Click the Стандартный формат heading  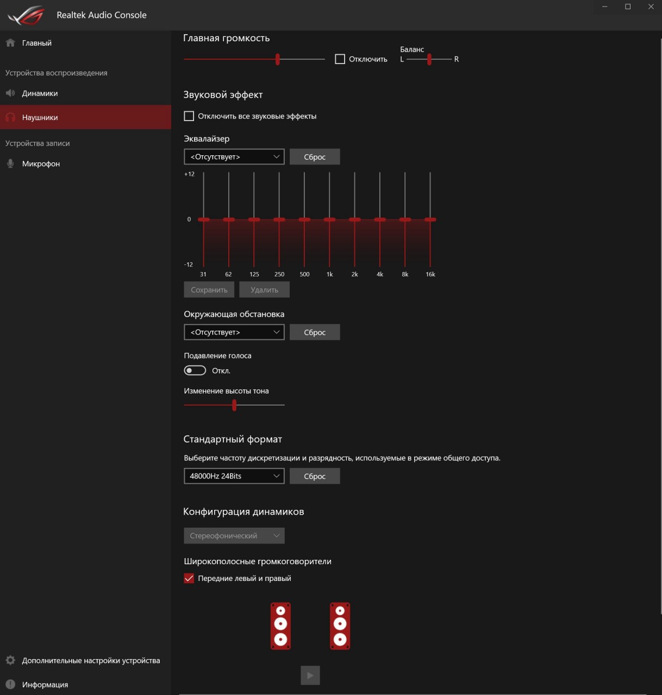(x=233, y=439)
